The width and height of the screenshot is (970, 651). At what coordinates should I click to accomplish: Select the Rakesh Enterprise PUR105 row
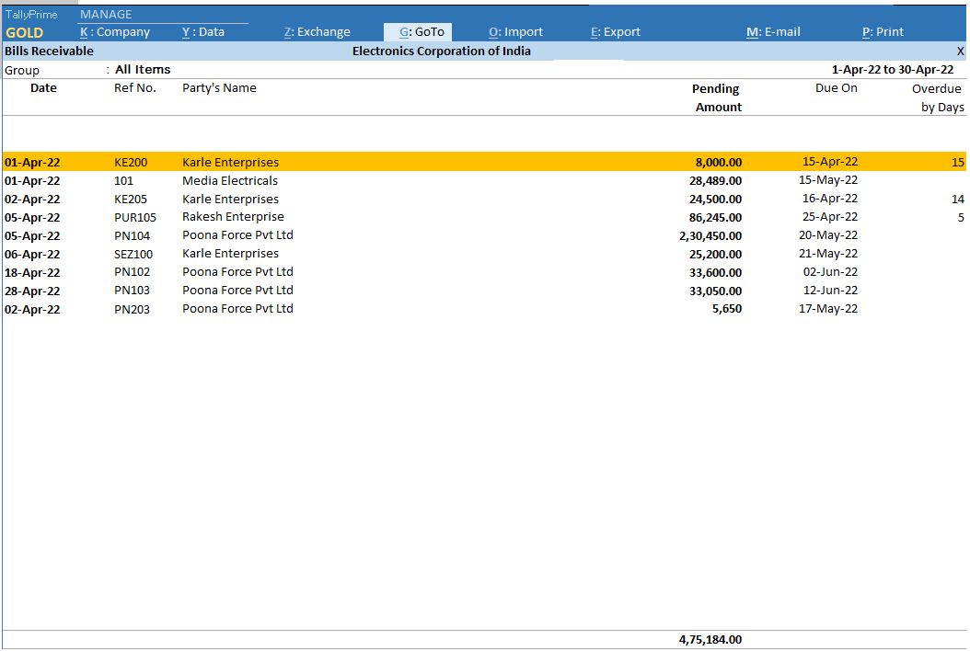pos(233,218)
